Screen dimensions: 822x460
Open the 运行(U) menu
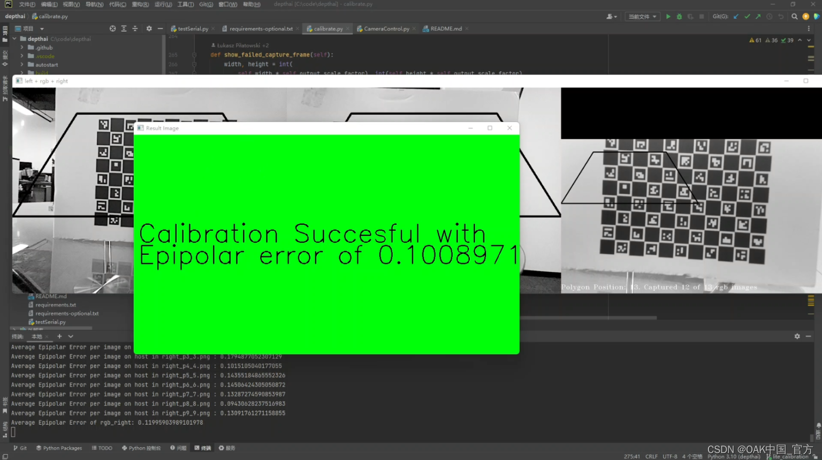pos(163,4)
